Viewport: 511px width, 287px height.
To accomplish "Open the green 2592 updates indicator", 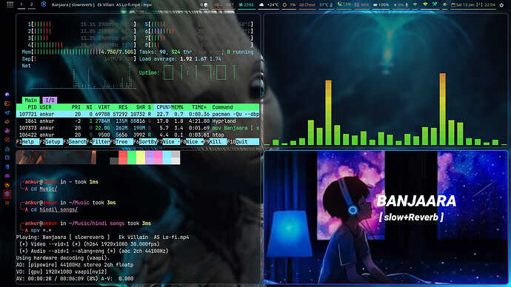I will click(x=247, y=5).
